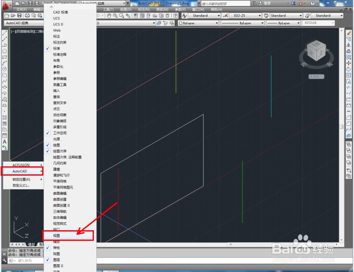The image size is (354, 272).
Task: Choose 自定义(C)... from context menu
Action: point(23,185)
